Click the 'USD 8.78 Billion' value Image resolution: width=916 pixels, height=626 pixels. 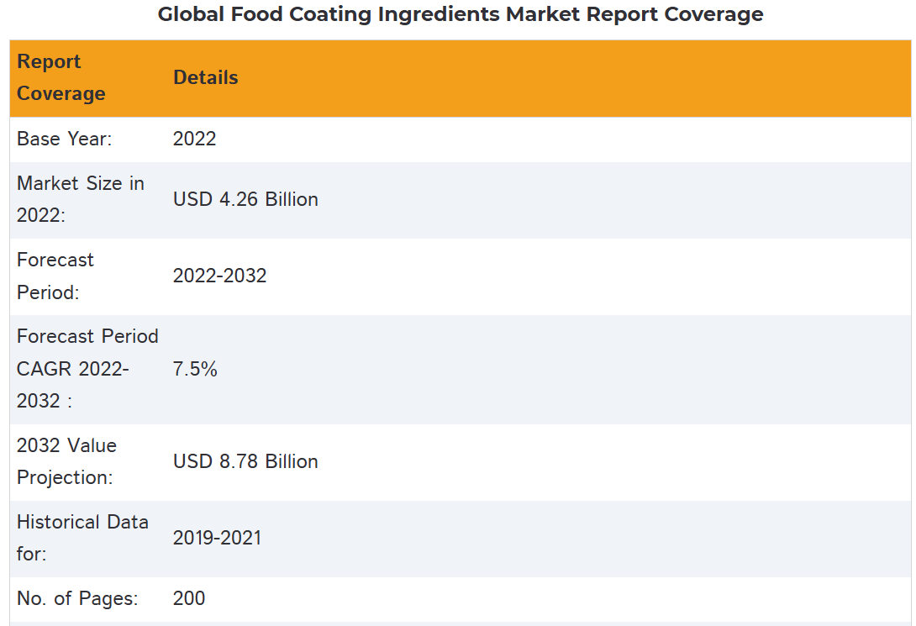[245, 461]
